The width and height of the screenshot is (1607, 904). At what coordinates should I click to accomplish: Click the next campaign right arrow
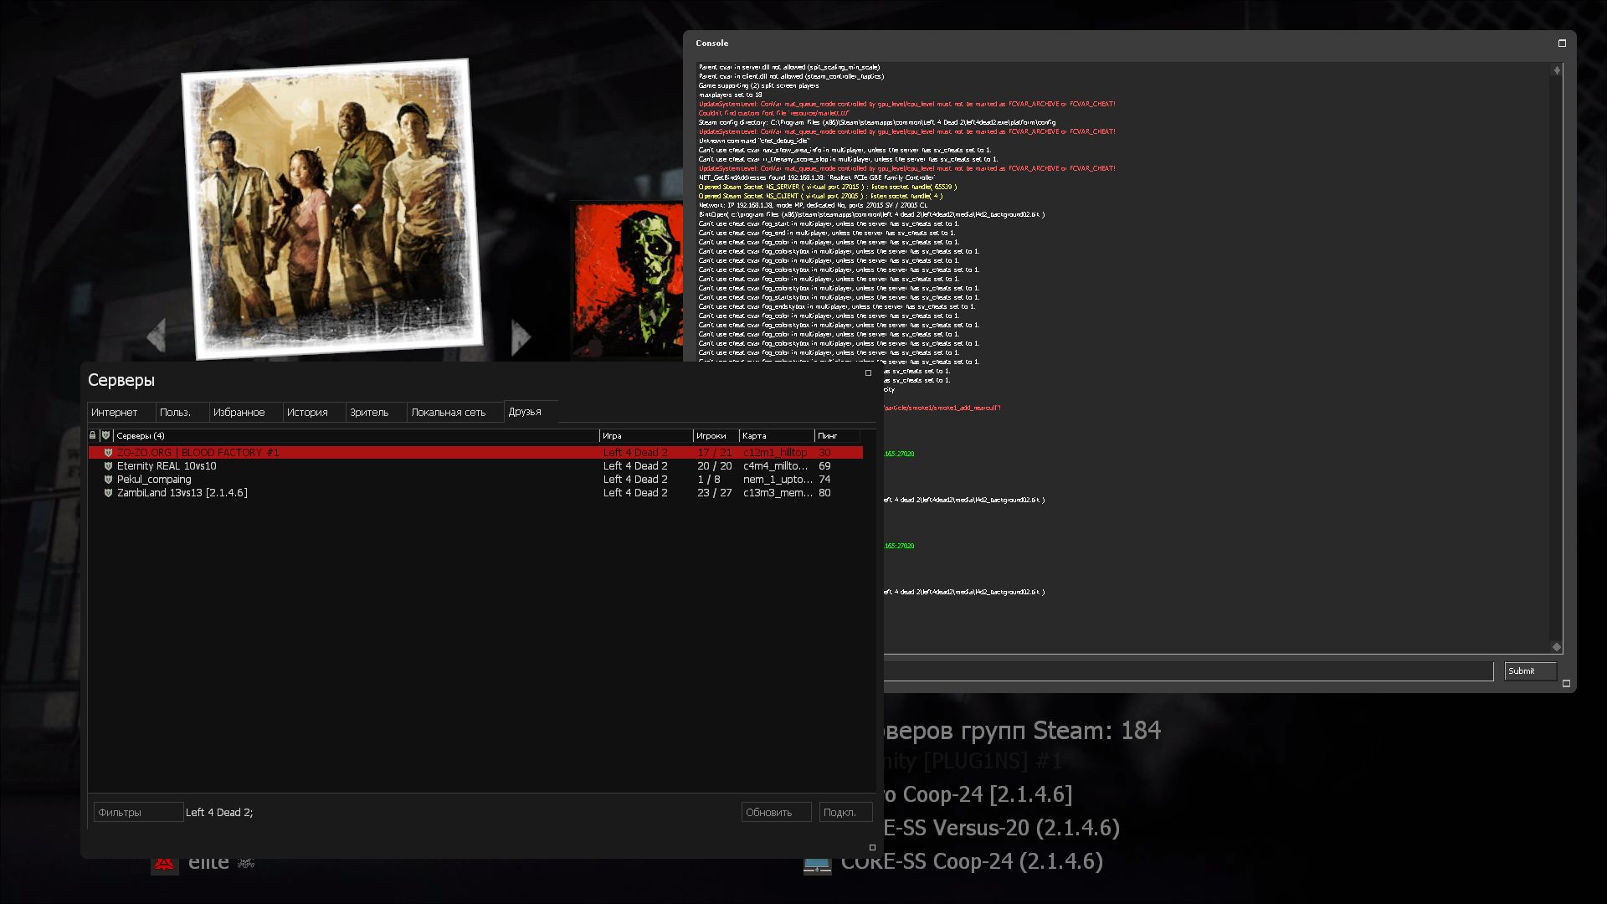[521, 336]
